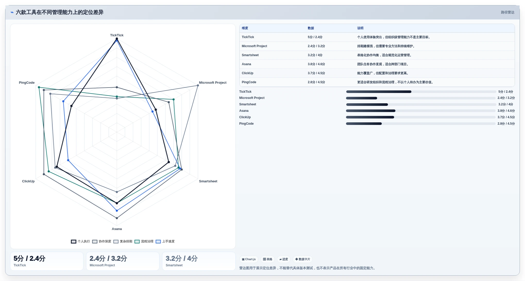Click the 表格 tag chip
525x281 pixels.
[267, 259]
